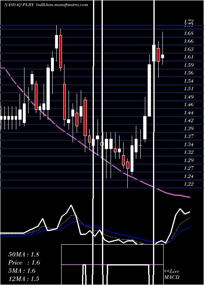The image size is (204, 285).
Task: Click the NASDAQ PLRX ticker title
Action: pos(18,5)
